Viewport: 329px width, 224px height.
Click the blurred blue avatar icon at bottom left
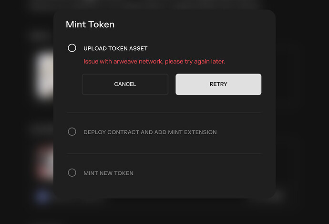(x=42, y=195)
